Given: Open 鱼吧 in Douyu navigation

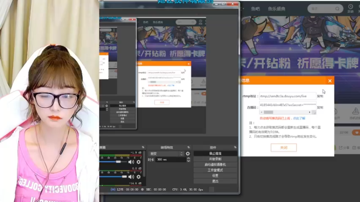Looking at the screenshot, I should (255, 9).
